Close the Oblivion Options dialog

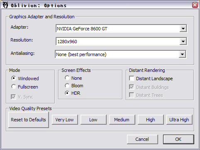tap(195, 5)
